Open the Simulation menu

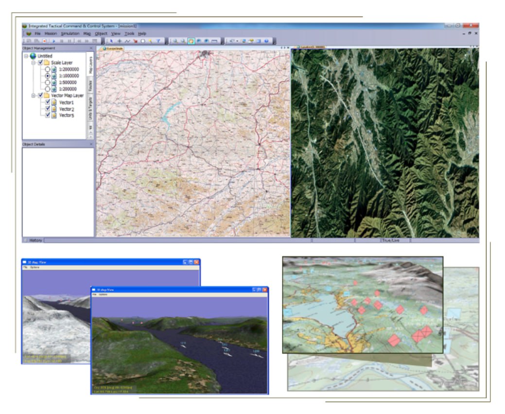[x=70, y=34]
